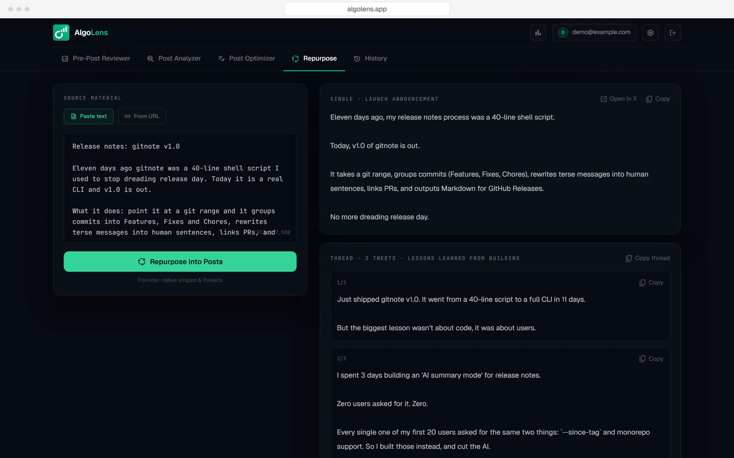Copy the single launch announcement post
The image size is (734, 458).
click(658, 99)
